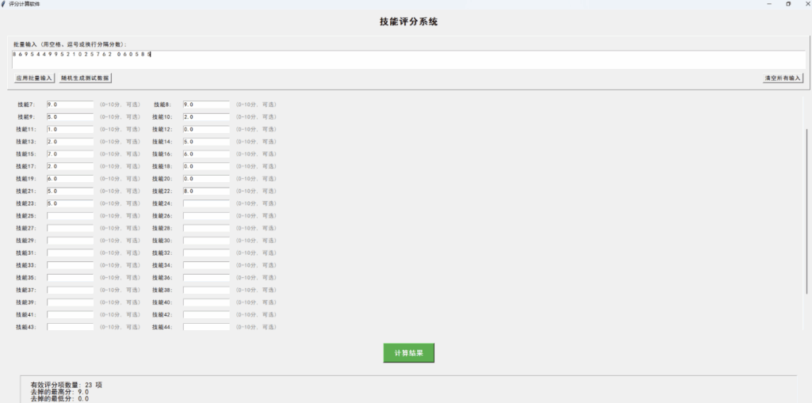Click the empty 技能34 score field
812x403 pixels.
[x=206, y=265]
